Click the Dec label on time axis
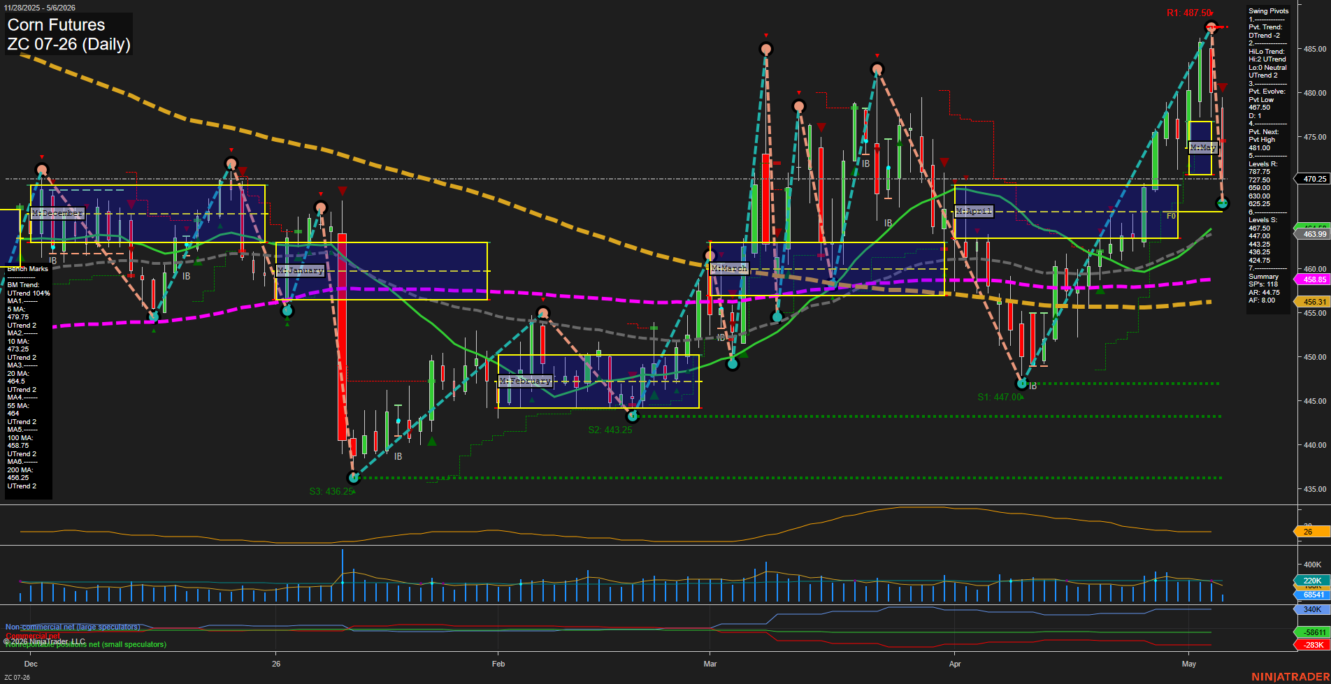Image resolution: width=1331 pixels, height=684 pixels. point(31,664)
